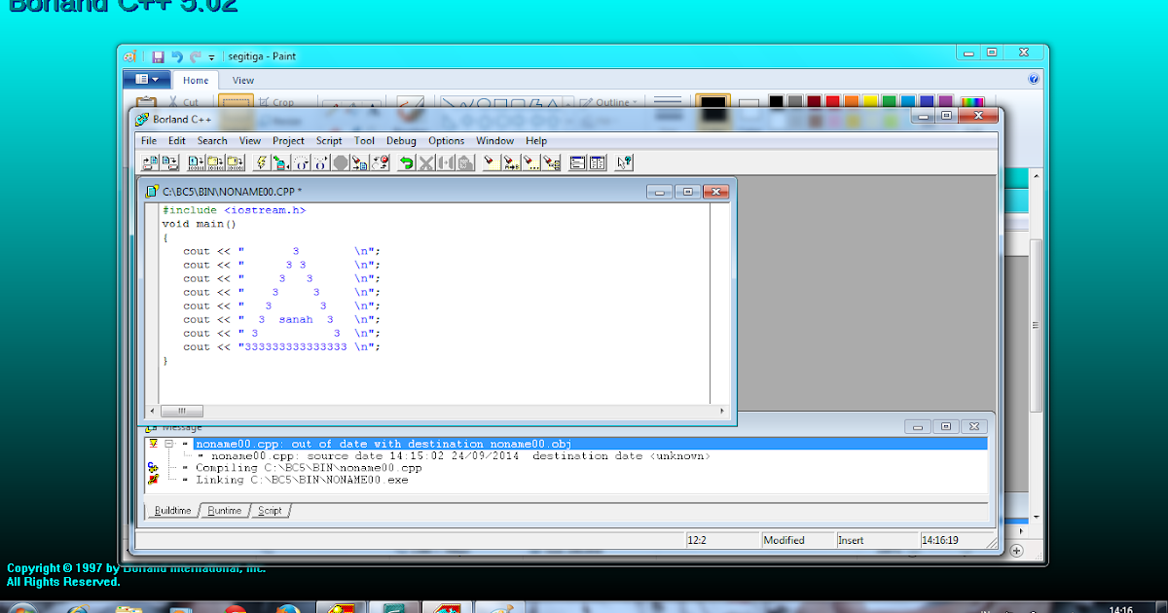The width and height of the screenshot is (1168, 613).
Task: Click the first flashlight search toolbar icon
Action: [x=491, y=162]
